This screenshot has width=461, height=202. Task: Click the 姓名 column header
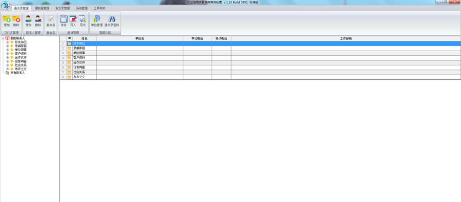pyautogui.click(x=85, y=38)
